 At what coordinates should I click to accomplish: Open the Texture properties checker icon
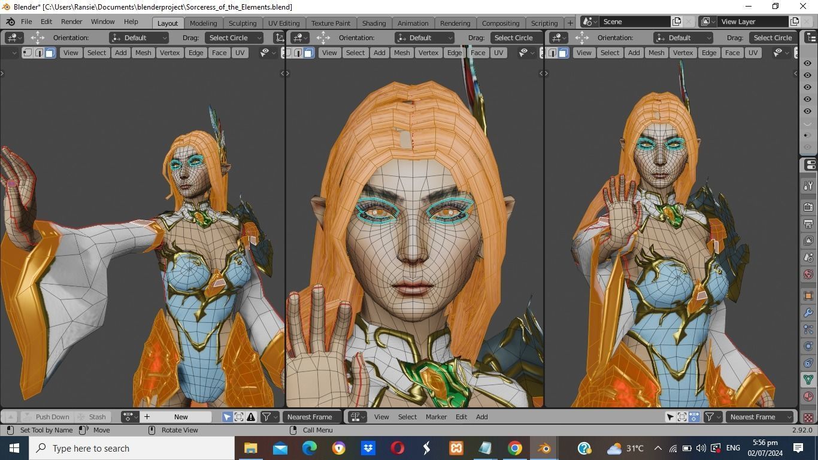808,417
